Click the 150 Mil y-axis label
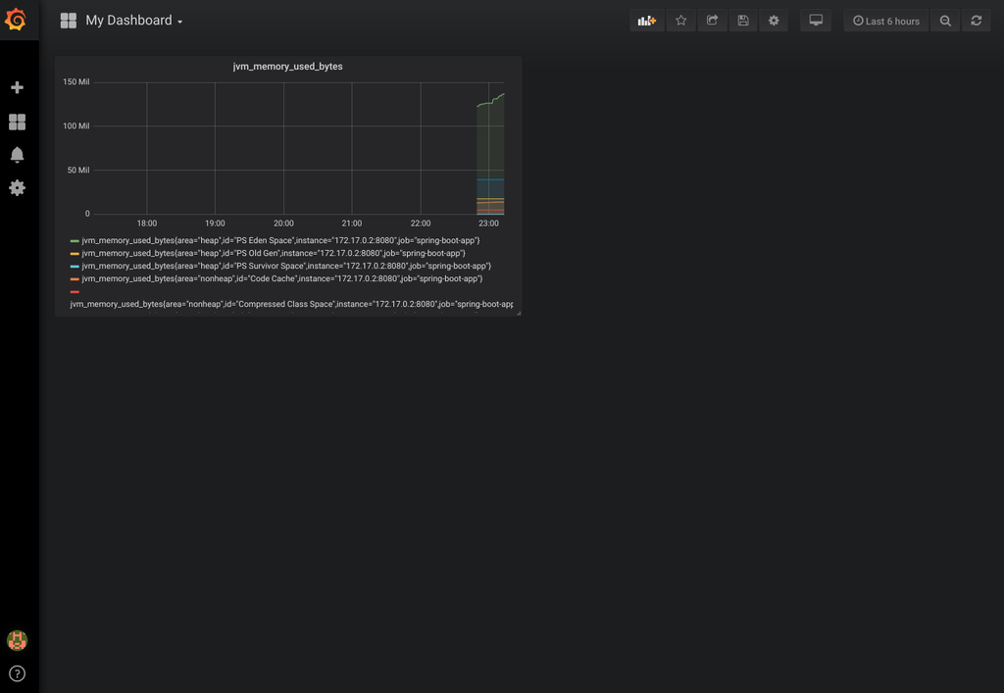 (76, 82)
